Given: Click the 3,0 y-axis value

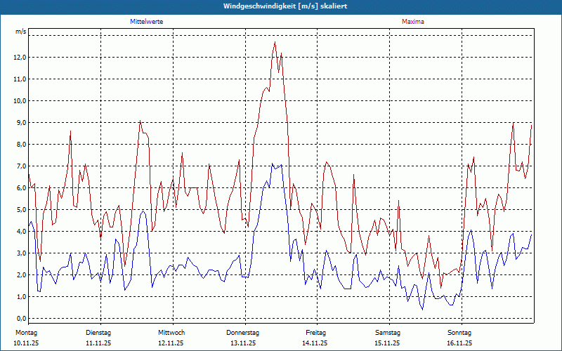Looking at the screenshot, I should 22,253.
